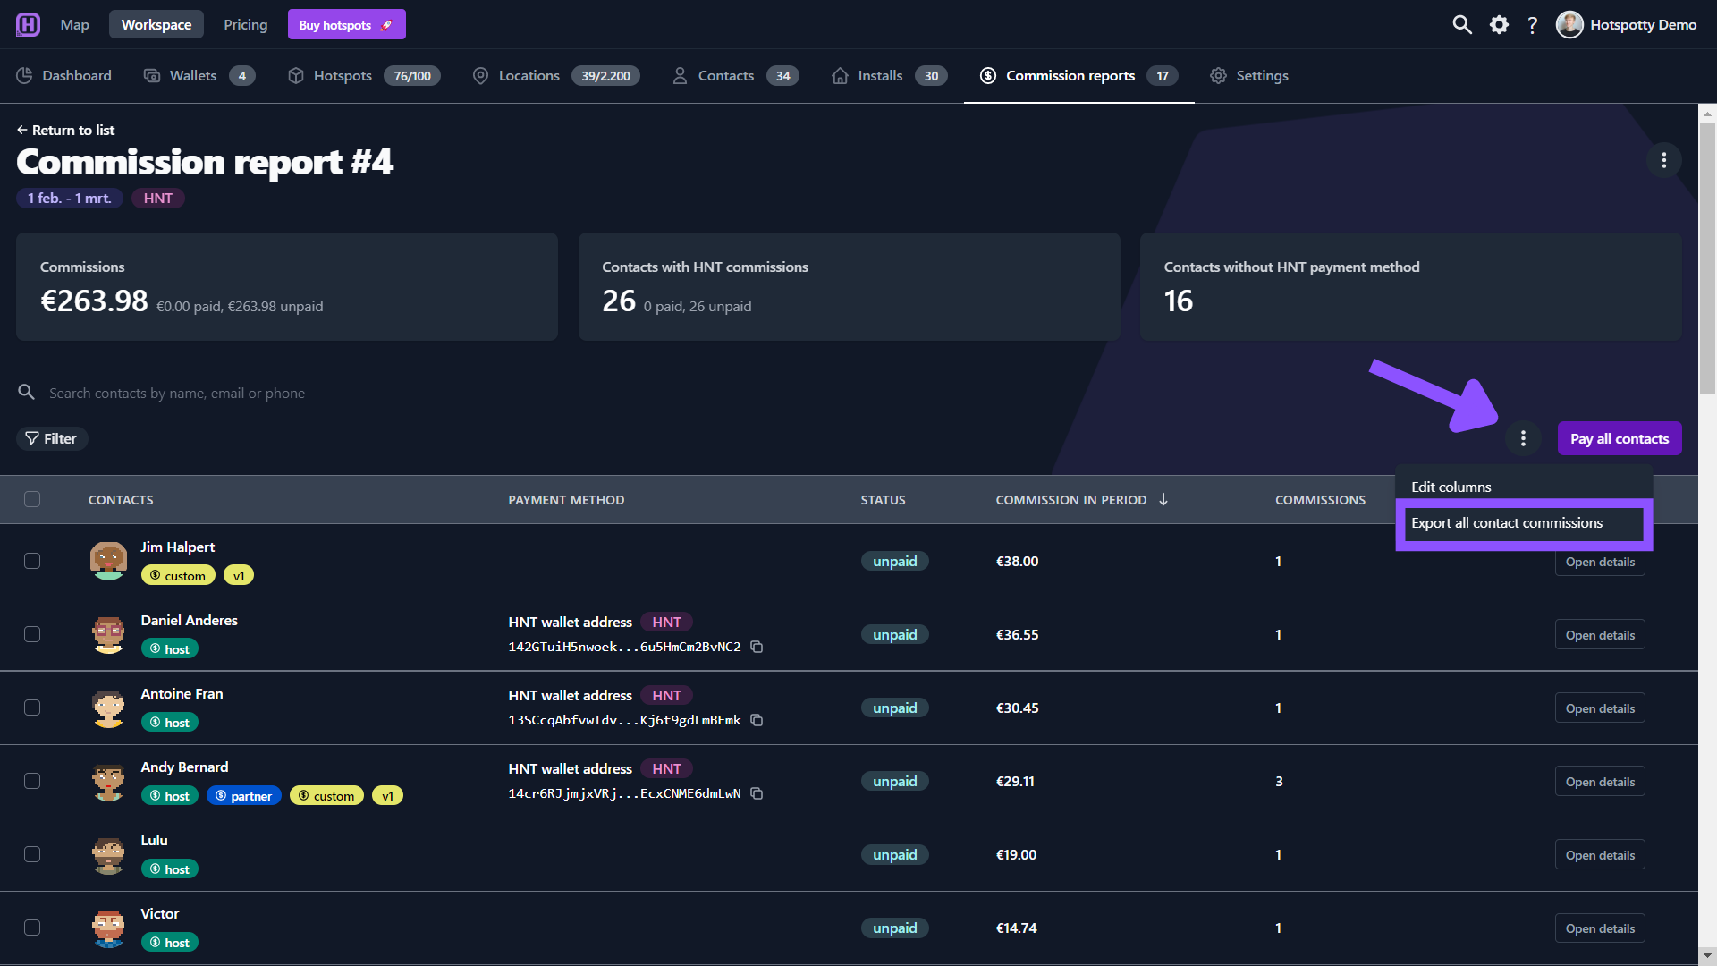
Task: Click Jim Halpert's avatar thumbnail
Action: pyautogui.click(x=108, y=561)
